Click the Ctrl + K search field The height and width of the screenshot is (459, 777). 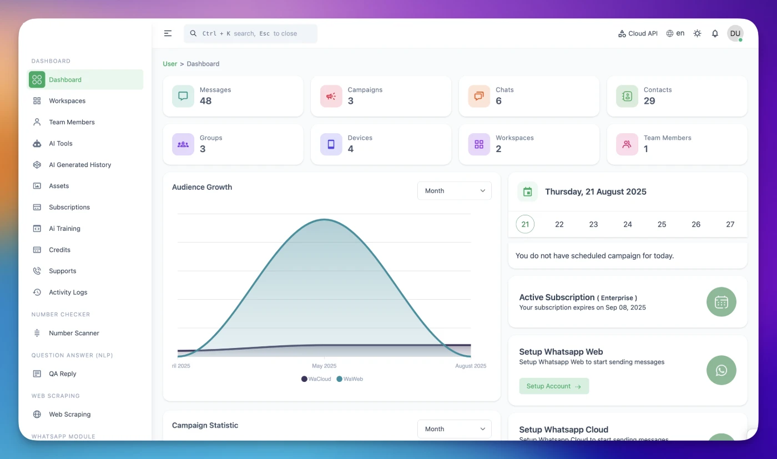250,34
